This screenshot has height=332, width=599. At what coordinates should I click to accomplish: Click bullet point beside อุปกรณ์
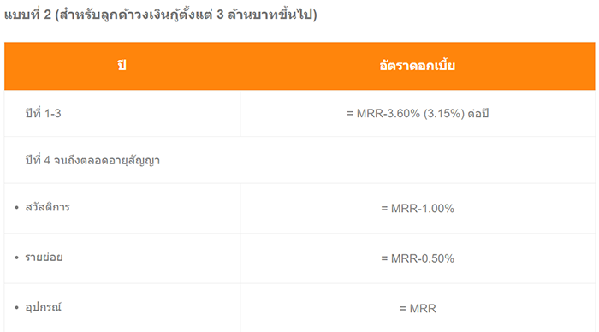[16, 308]
